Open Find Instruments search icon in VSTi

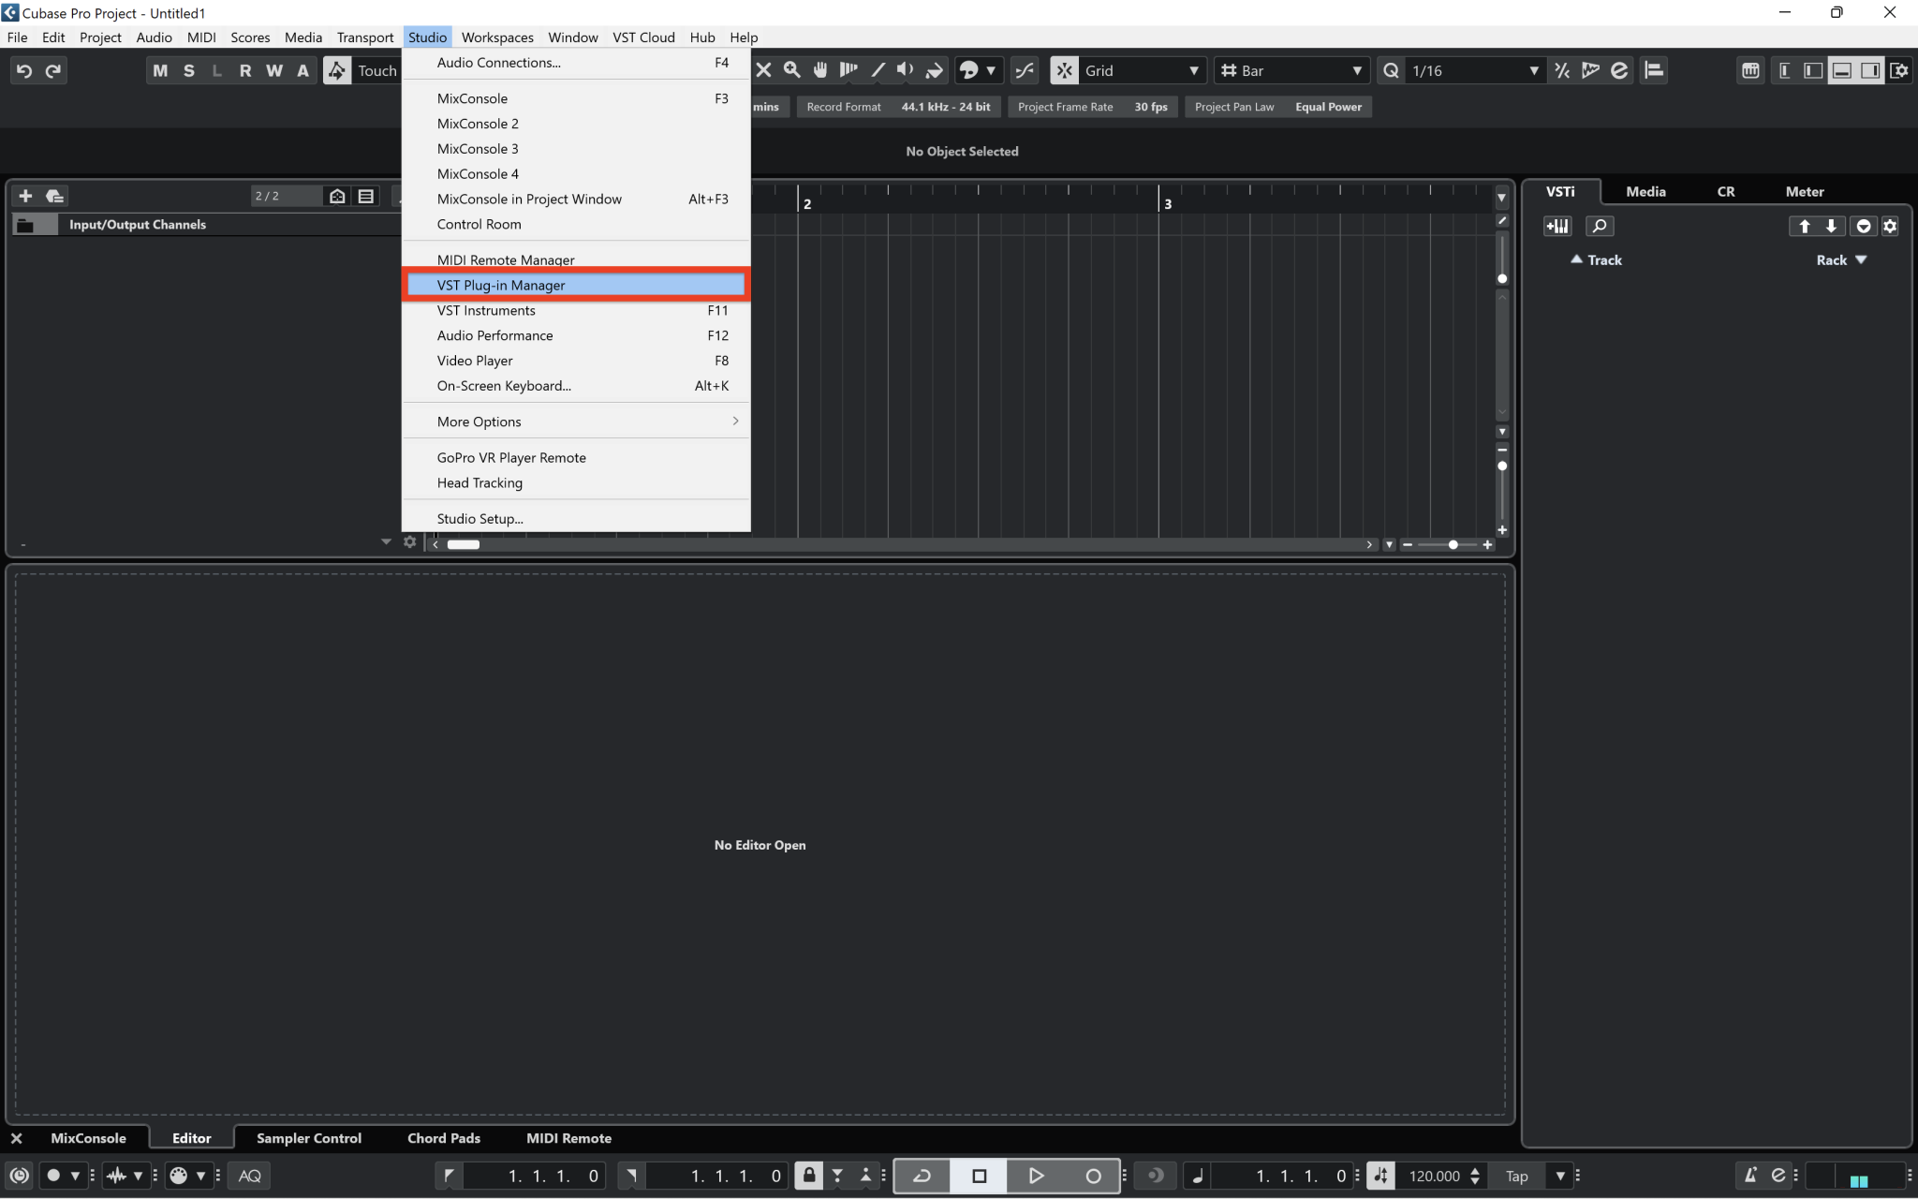click(1600, 226)
